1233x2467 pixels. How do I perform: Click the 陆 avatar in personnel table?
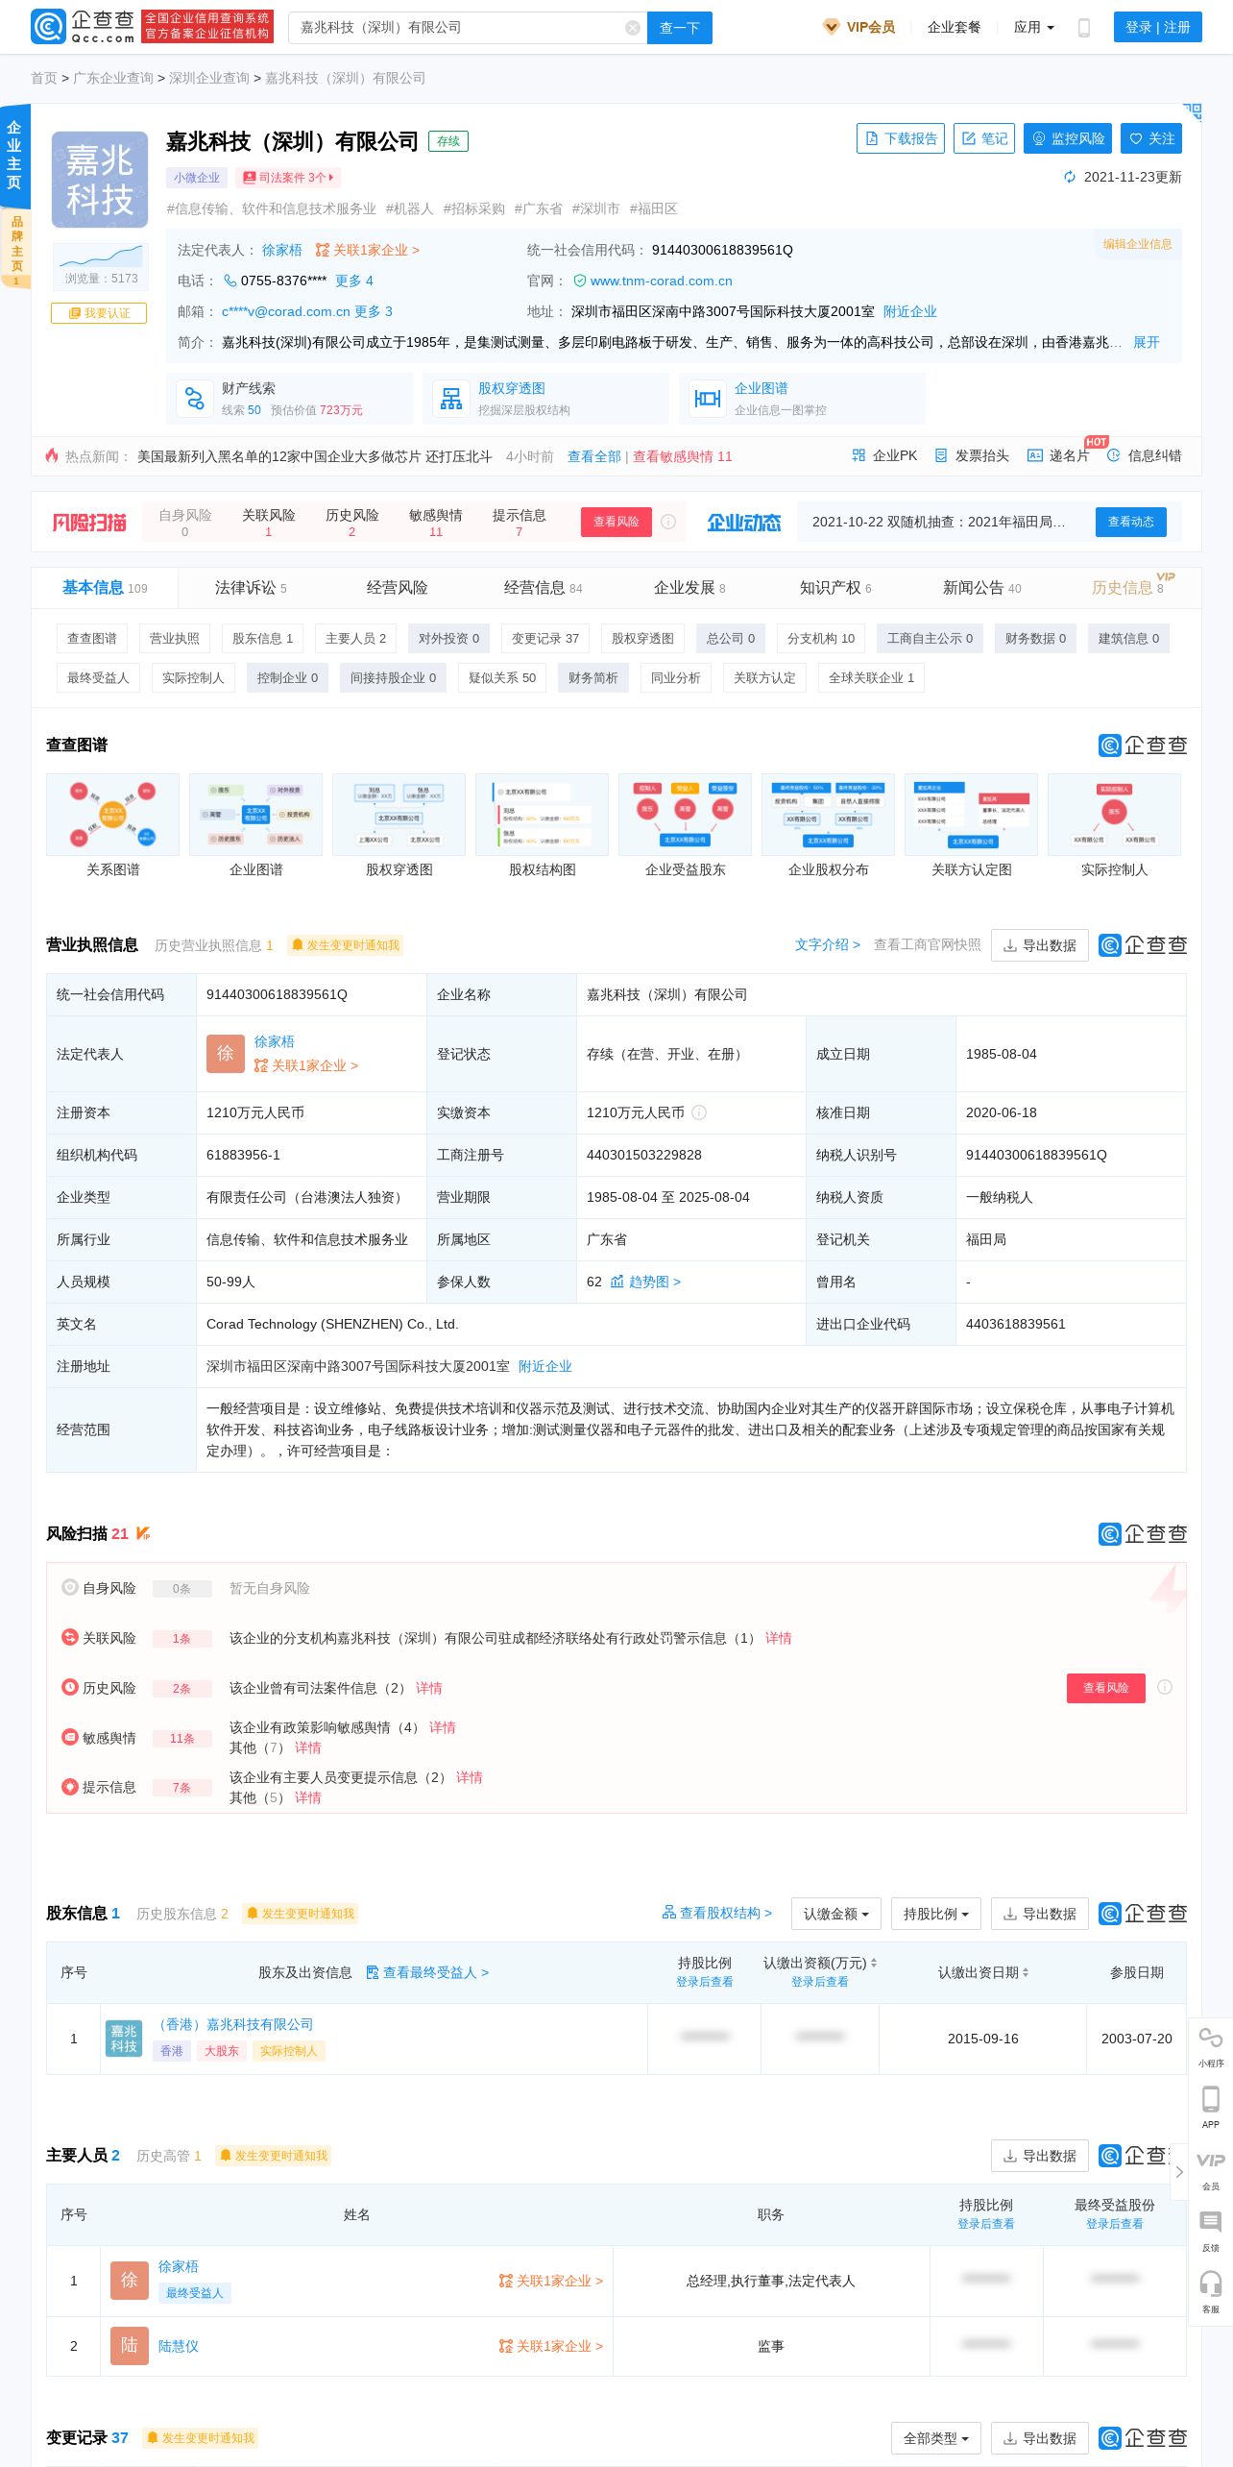coord(130,2346)
